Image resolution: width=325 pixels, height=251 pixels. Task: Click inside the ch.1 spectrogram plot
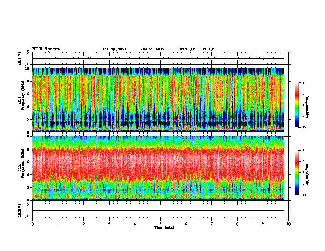click(158, 100)
